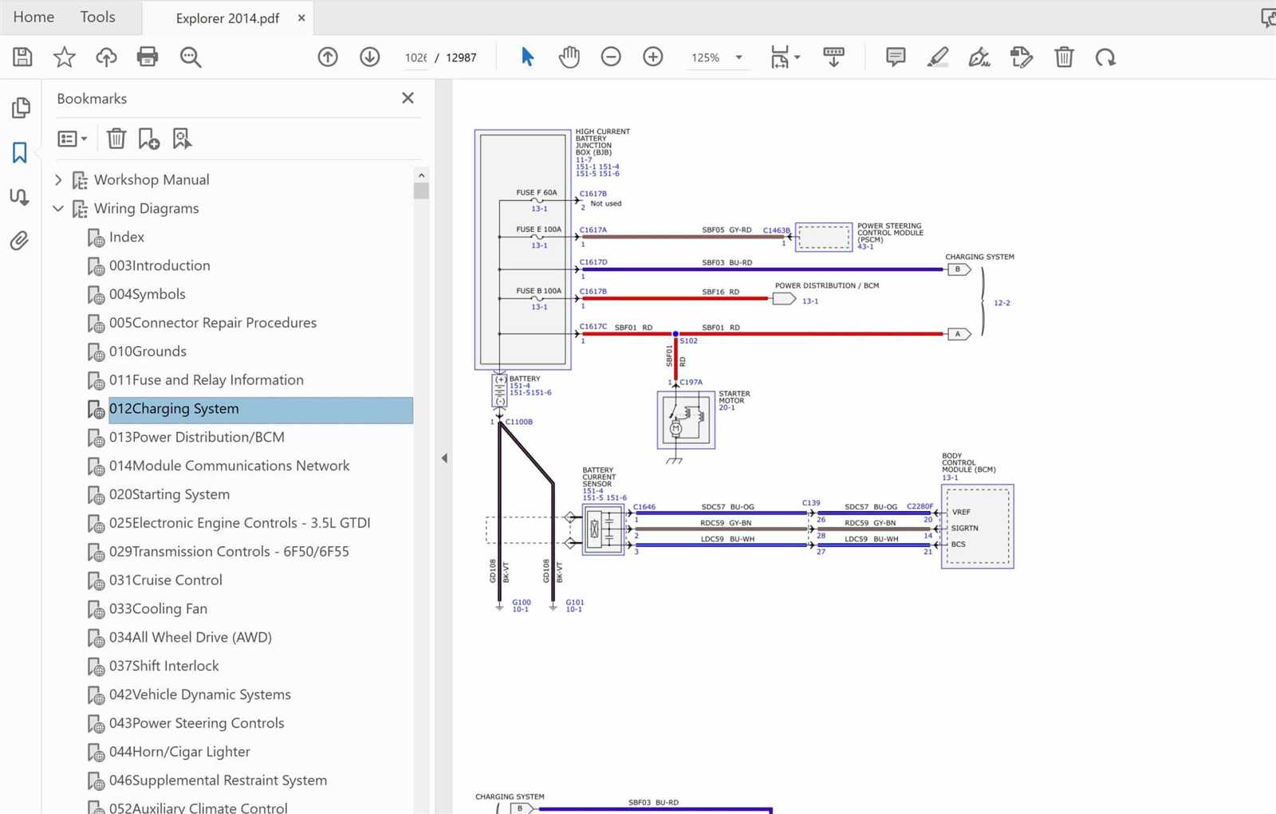Screen dimensions: 1276x814
Task: Add a sticky note comment
Action: pos(896,57)
